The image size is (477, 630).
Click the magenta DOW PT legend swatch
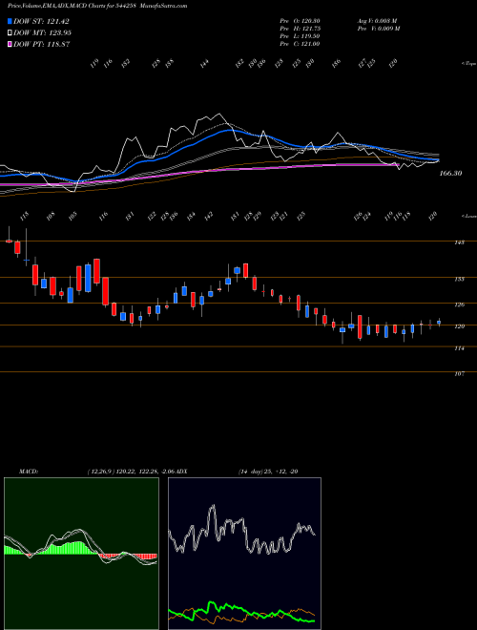(10, 44)
